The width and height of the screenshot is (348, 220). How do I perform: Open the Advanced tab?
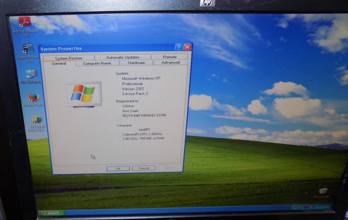tap(171, 62)
